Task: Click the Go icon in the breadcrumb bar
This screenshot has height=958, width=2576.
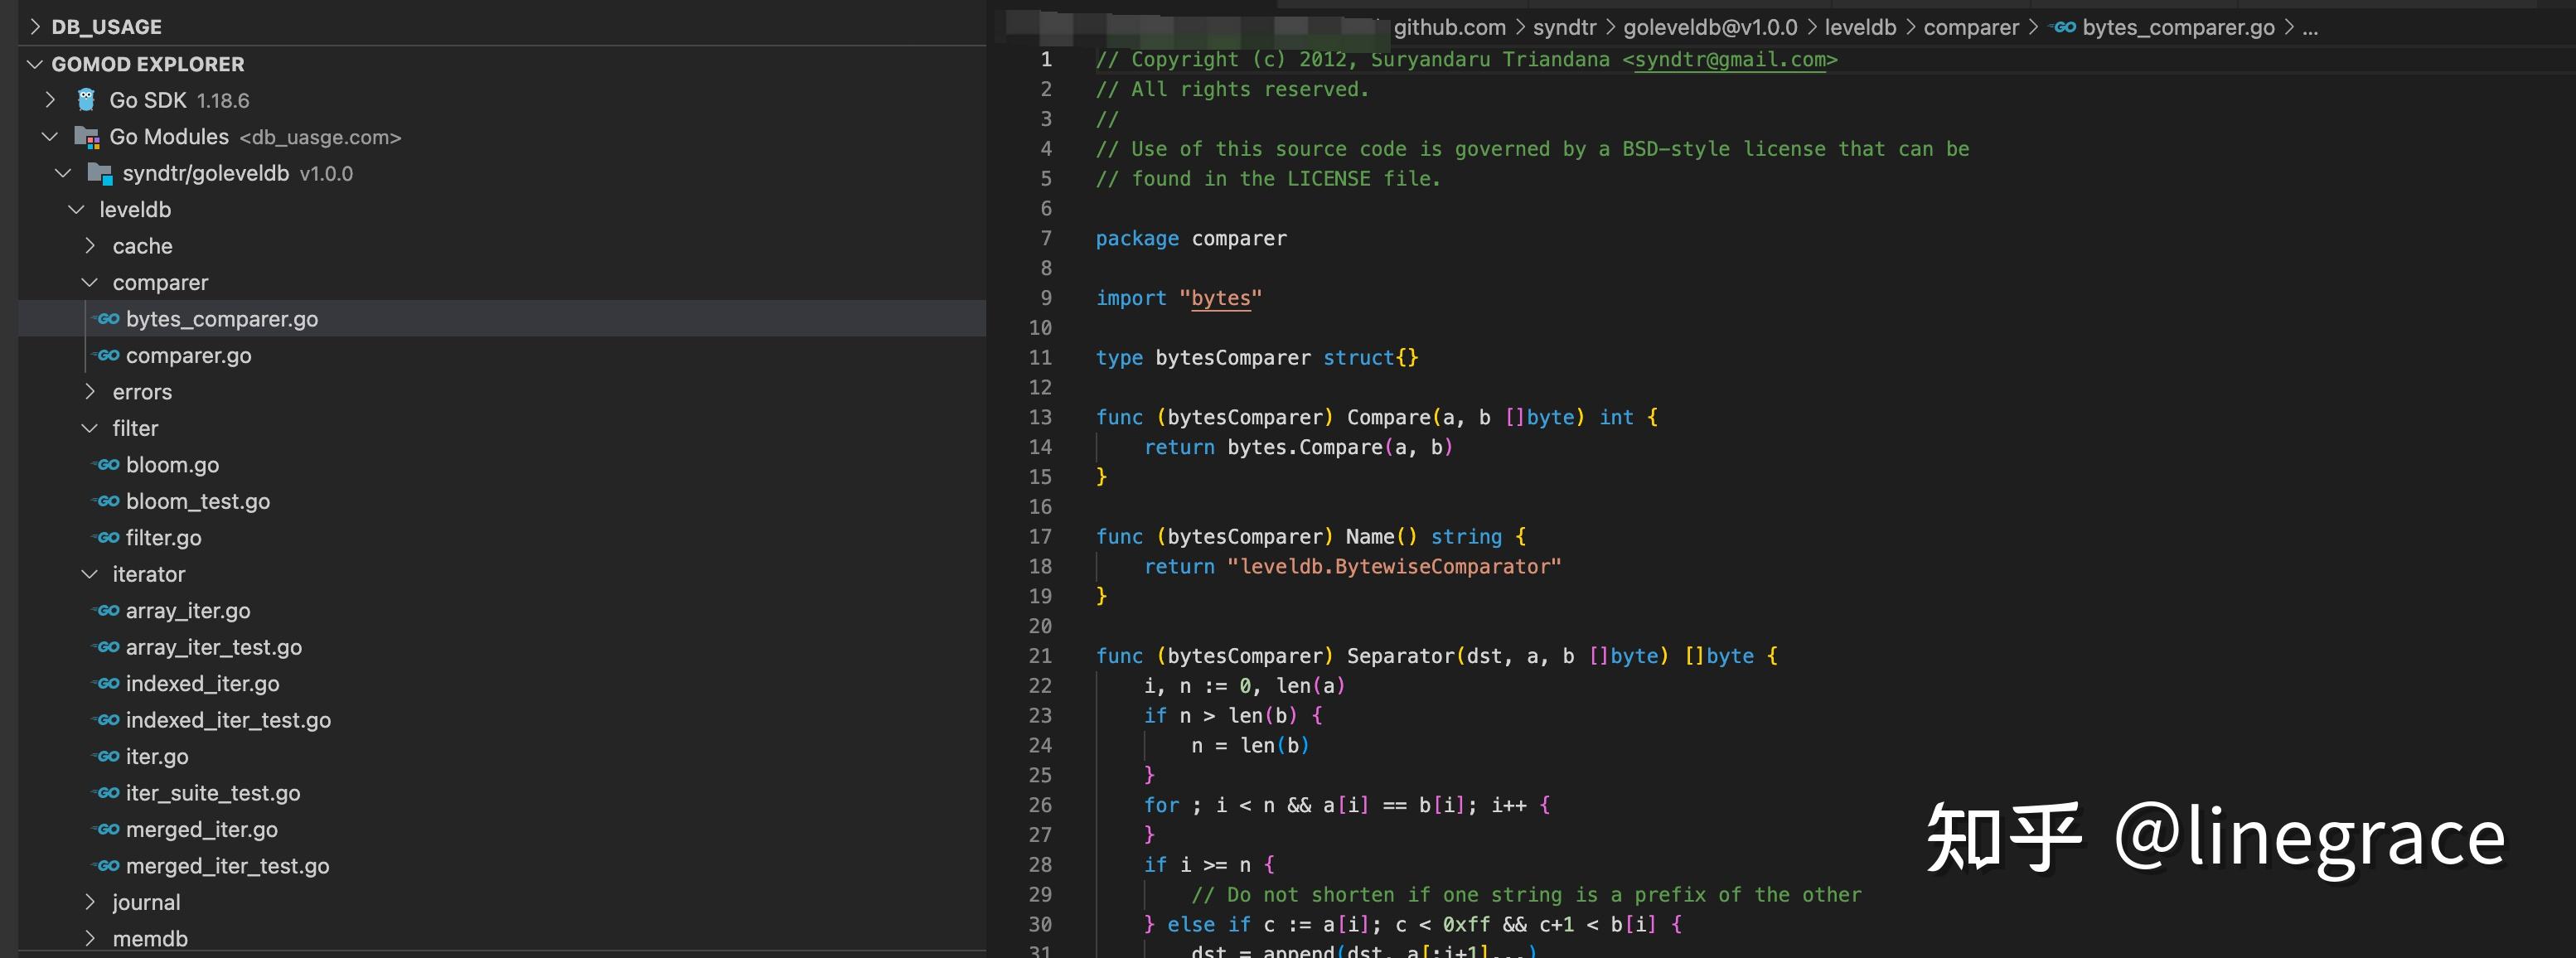Action: pos(2064,28)
